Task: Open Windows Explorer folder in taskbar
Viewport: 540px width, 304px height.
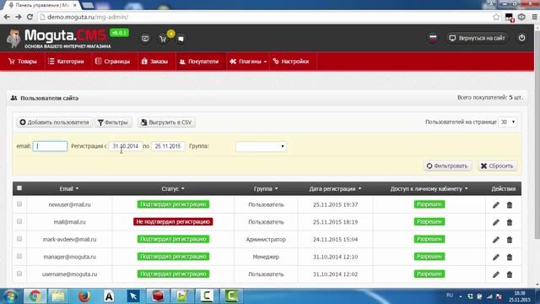Action: [x=58, y=296]
